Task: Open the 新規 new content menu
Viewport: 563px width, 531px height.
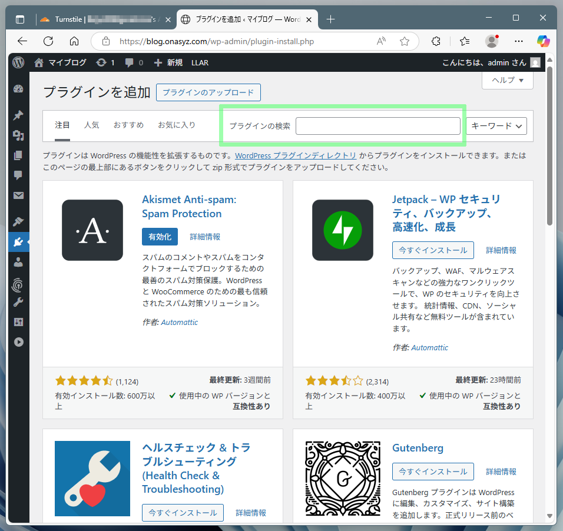Action: (168, 62)
